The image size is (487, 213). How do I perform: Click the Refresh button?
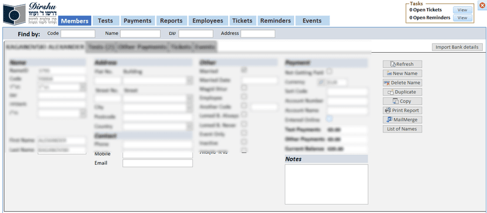pyautogui.click(x=402, y=64)
